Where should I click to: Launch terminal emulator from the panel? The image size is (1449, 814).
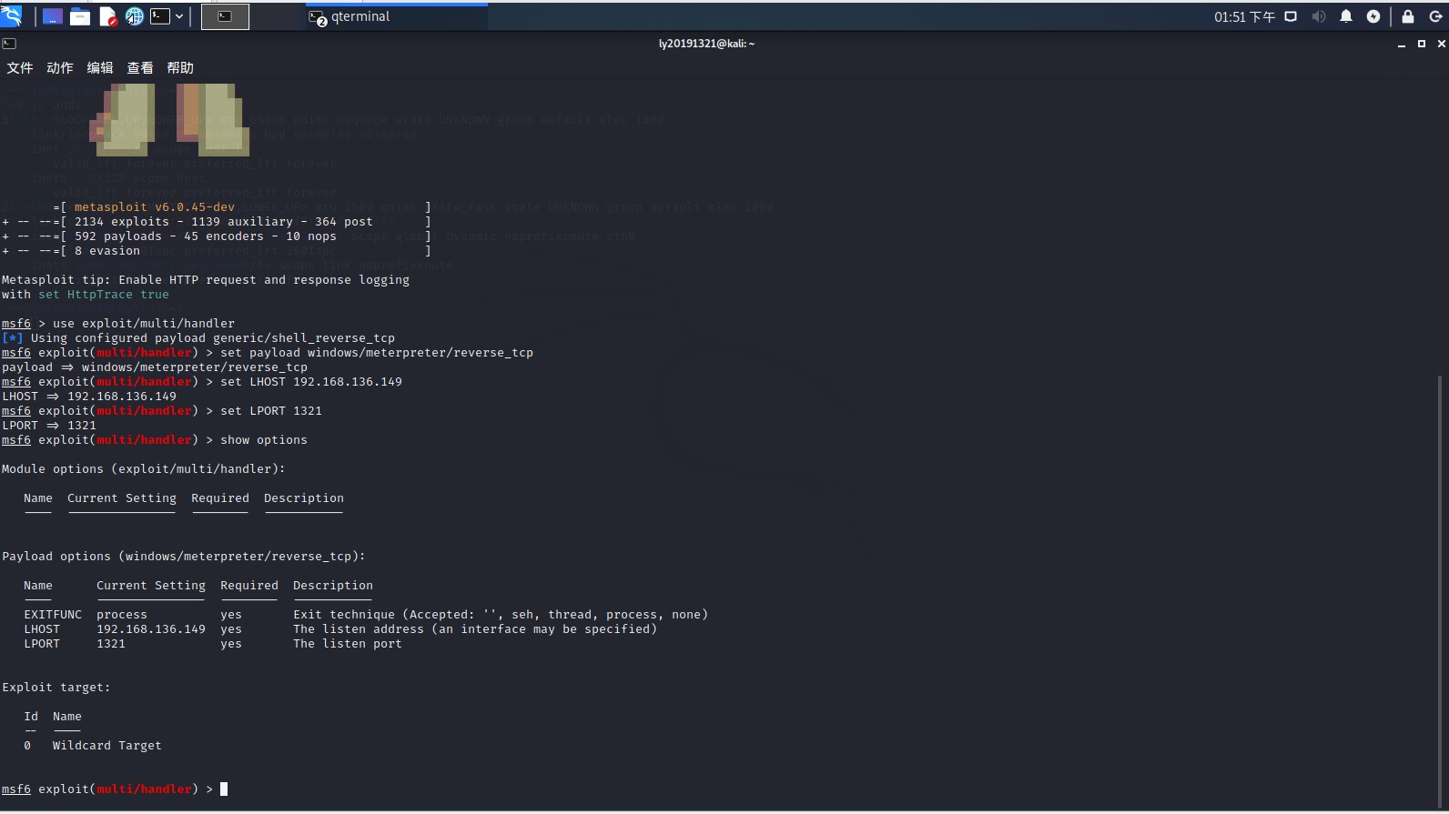[160, 16]
